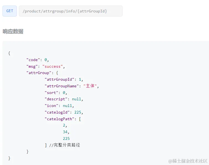Click the "descript": null line

(x=64, y=99)
